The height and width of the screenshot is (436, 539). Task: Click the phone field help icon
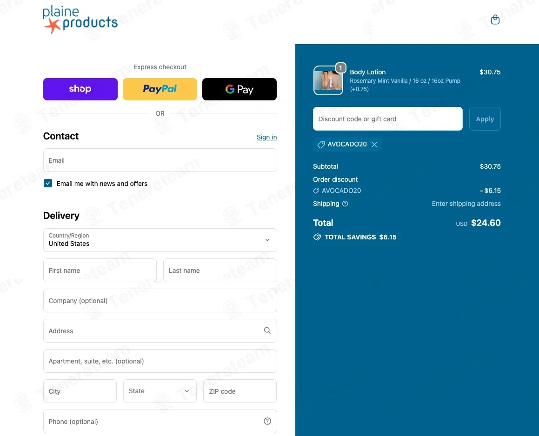coord(267,421)
